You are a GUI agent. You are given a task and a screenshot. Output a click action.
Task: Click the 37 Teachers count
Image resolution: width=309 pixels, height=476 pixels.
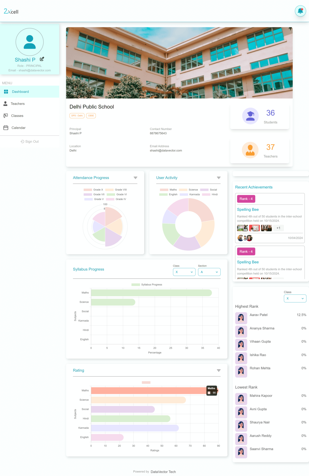(270, 147)
